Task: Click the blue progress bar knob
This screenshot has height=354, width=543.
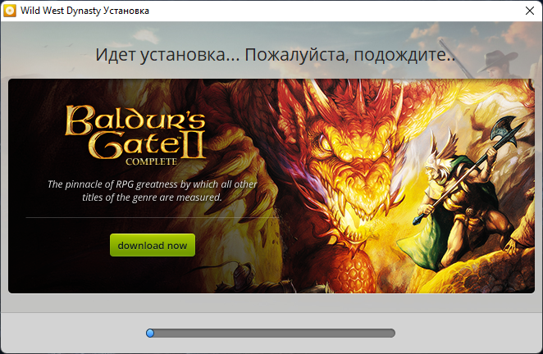Action: (x=150, y=333)
